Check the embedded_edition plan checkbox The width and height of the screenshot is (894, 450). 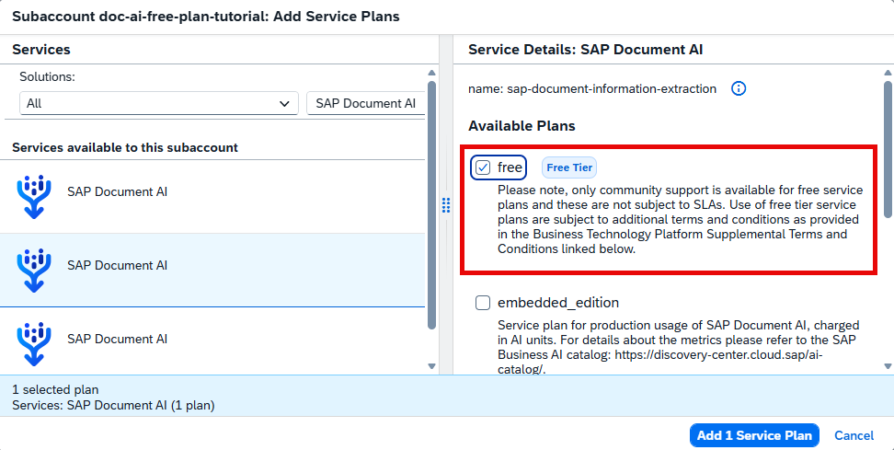(x=483, y=303)
